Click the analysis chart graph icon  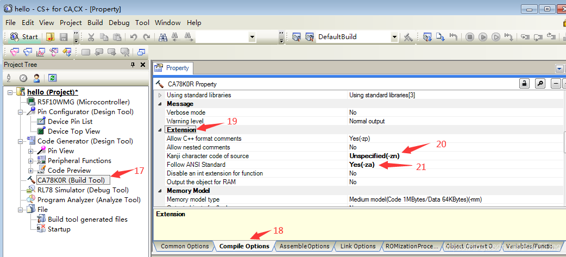tap(40, 52)
